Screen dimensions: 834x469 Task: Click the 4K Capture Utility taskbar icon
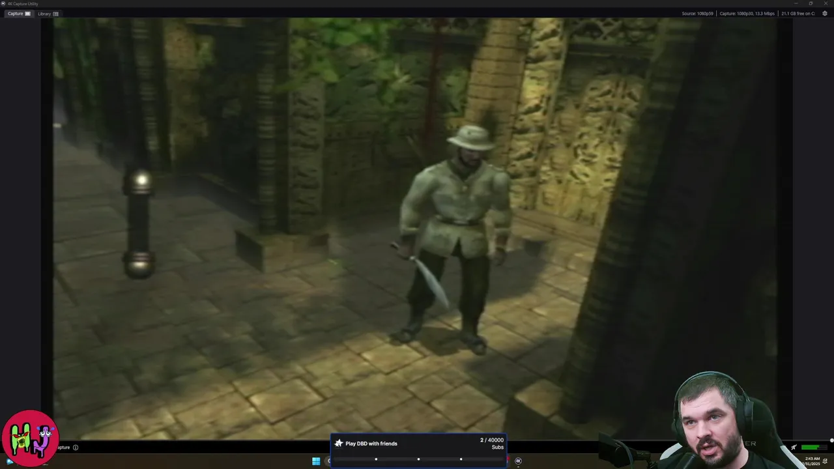click(x=518, y=461)
